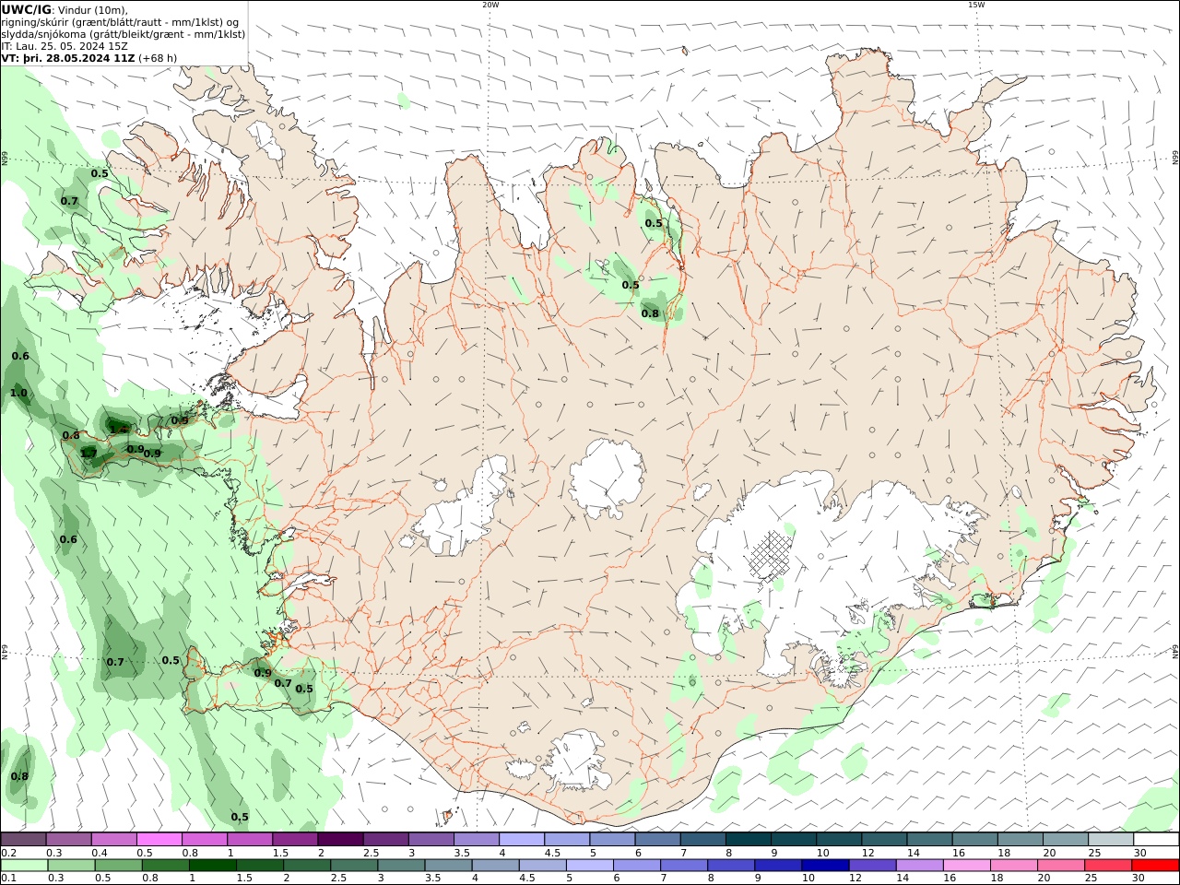Choose the dark navy blue 10–12 lower legend swatch
The image size is (1180, 885).
pos(823,865)
